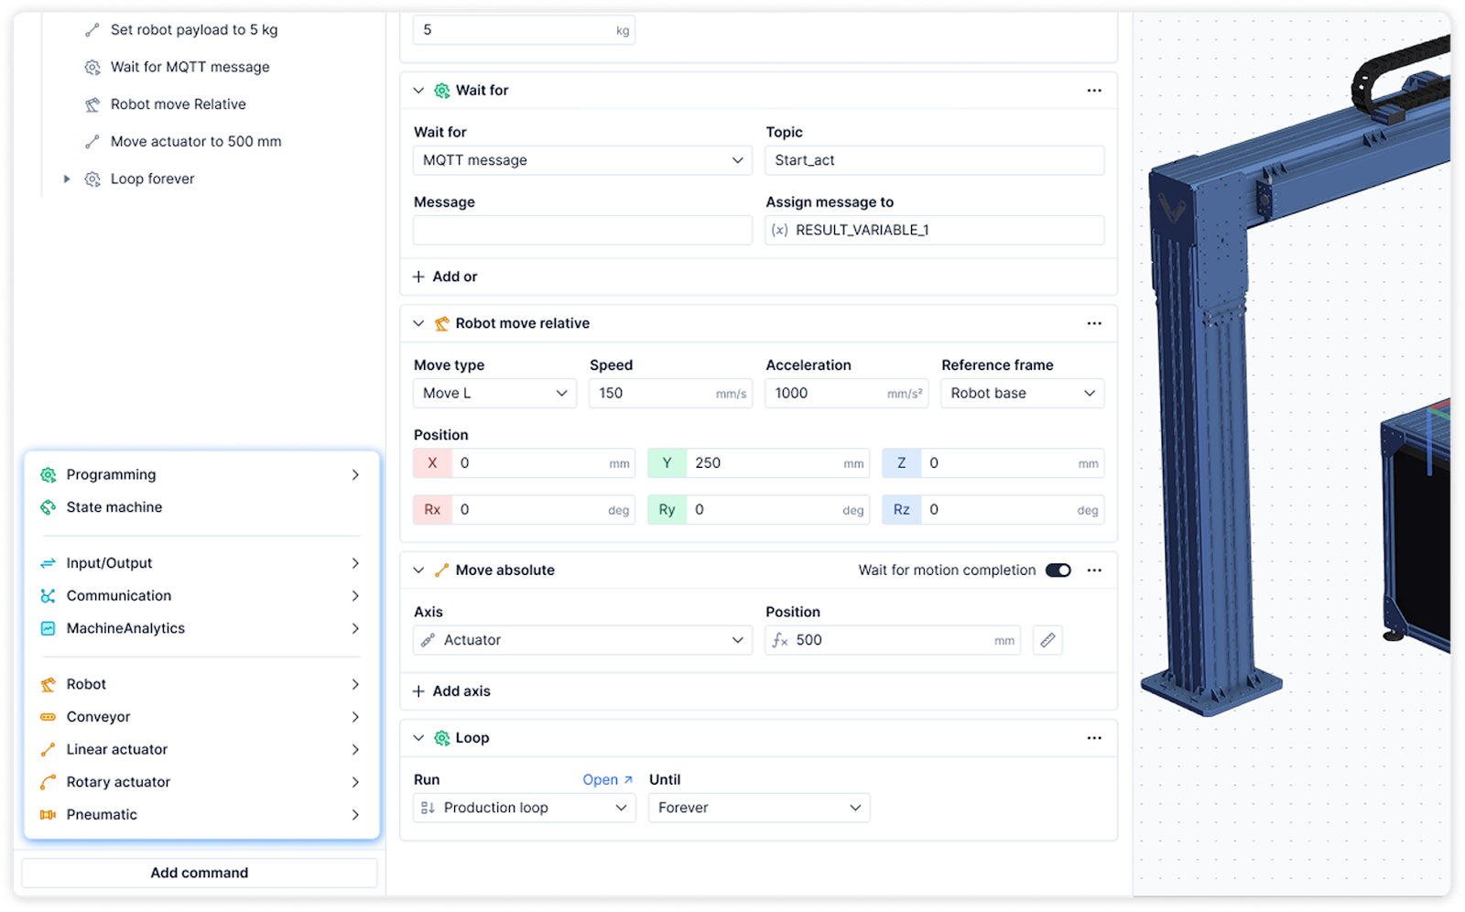Open the Move type dropdown
This screenshot has height=912, width=1465.
click(x=494, y=394)
